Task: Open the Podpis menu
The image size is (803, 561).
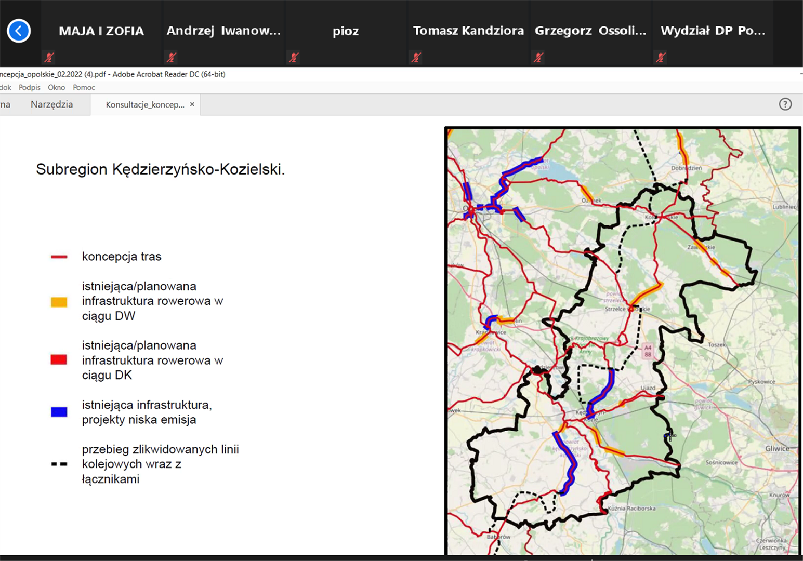Action: point(29,87)
